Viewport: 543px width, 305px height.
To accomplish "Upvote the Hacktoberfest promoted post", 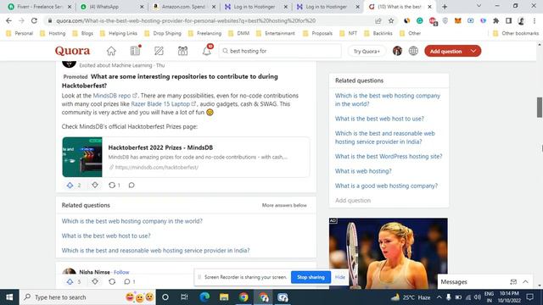I will pyautogui.click(x=70, y=186).
